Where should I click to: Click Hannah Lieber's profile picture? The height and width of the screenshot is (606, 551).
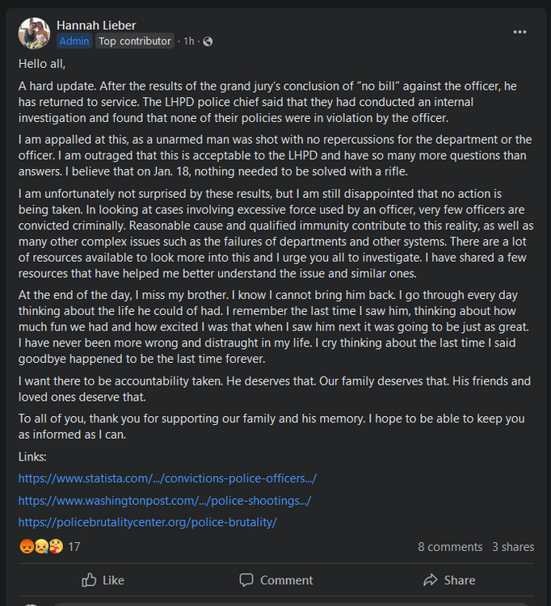pos(35,33)
